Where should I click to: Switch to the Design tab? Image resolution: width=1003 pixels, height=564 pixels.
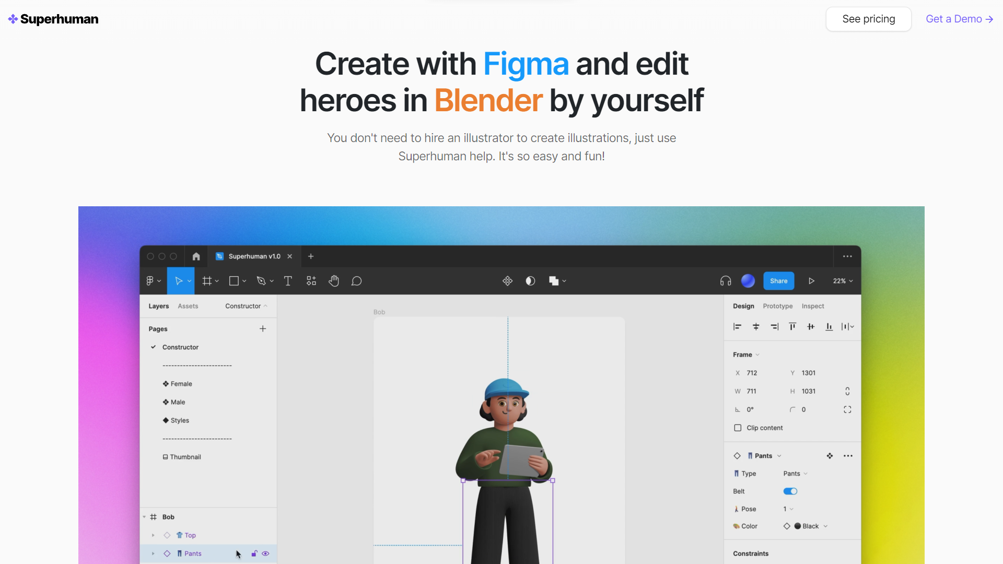pos(743,306)
